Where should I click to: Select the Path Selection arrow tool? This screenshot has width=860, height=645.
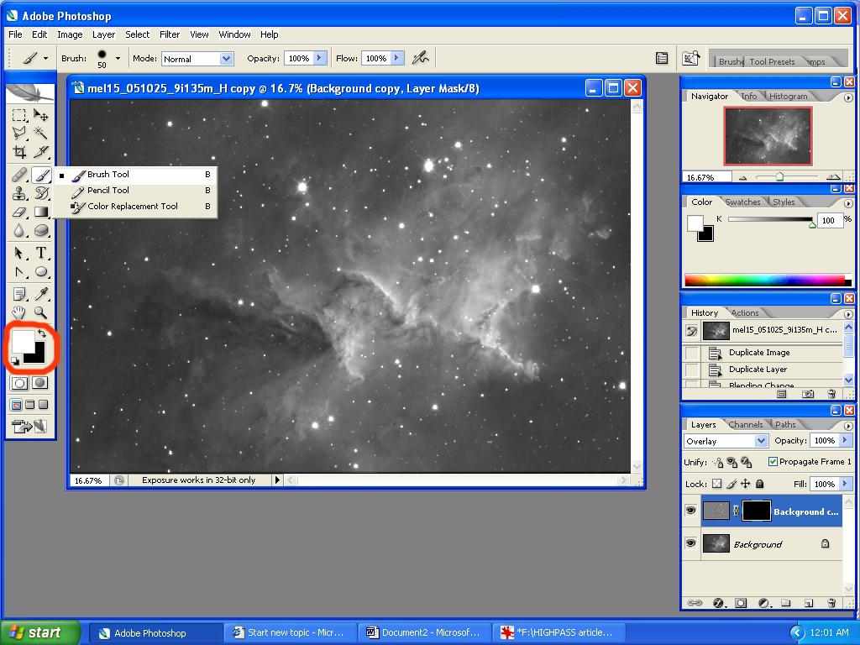click(19, 253)
